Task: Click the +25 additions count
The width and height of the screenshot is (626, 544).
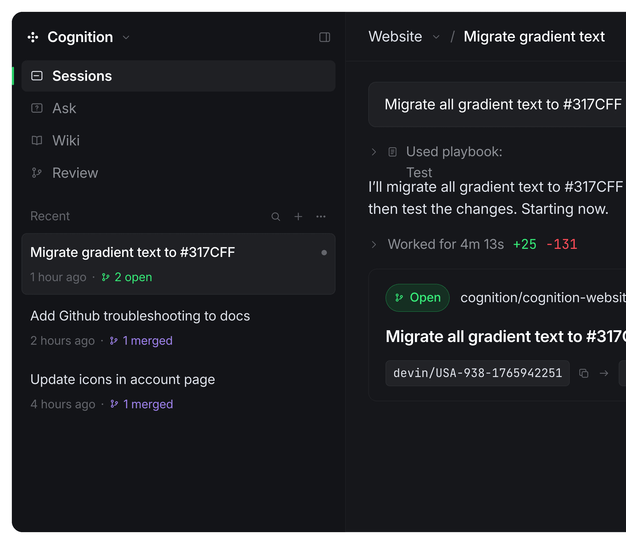Action: click(x=525, y=244)
